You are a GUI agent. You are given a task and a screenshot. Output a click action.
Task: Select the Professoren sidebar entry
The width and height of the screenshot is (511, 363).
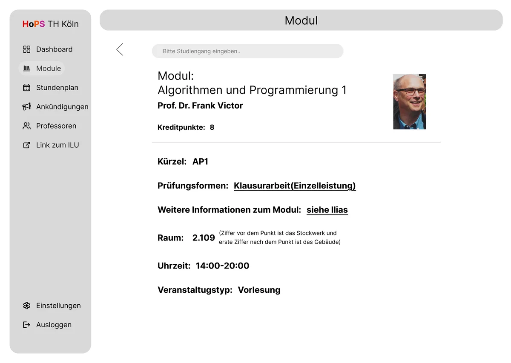(x=56, y=126)
